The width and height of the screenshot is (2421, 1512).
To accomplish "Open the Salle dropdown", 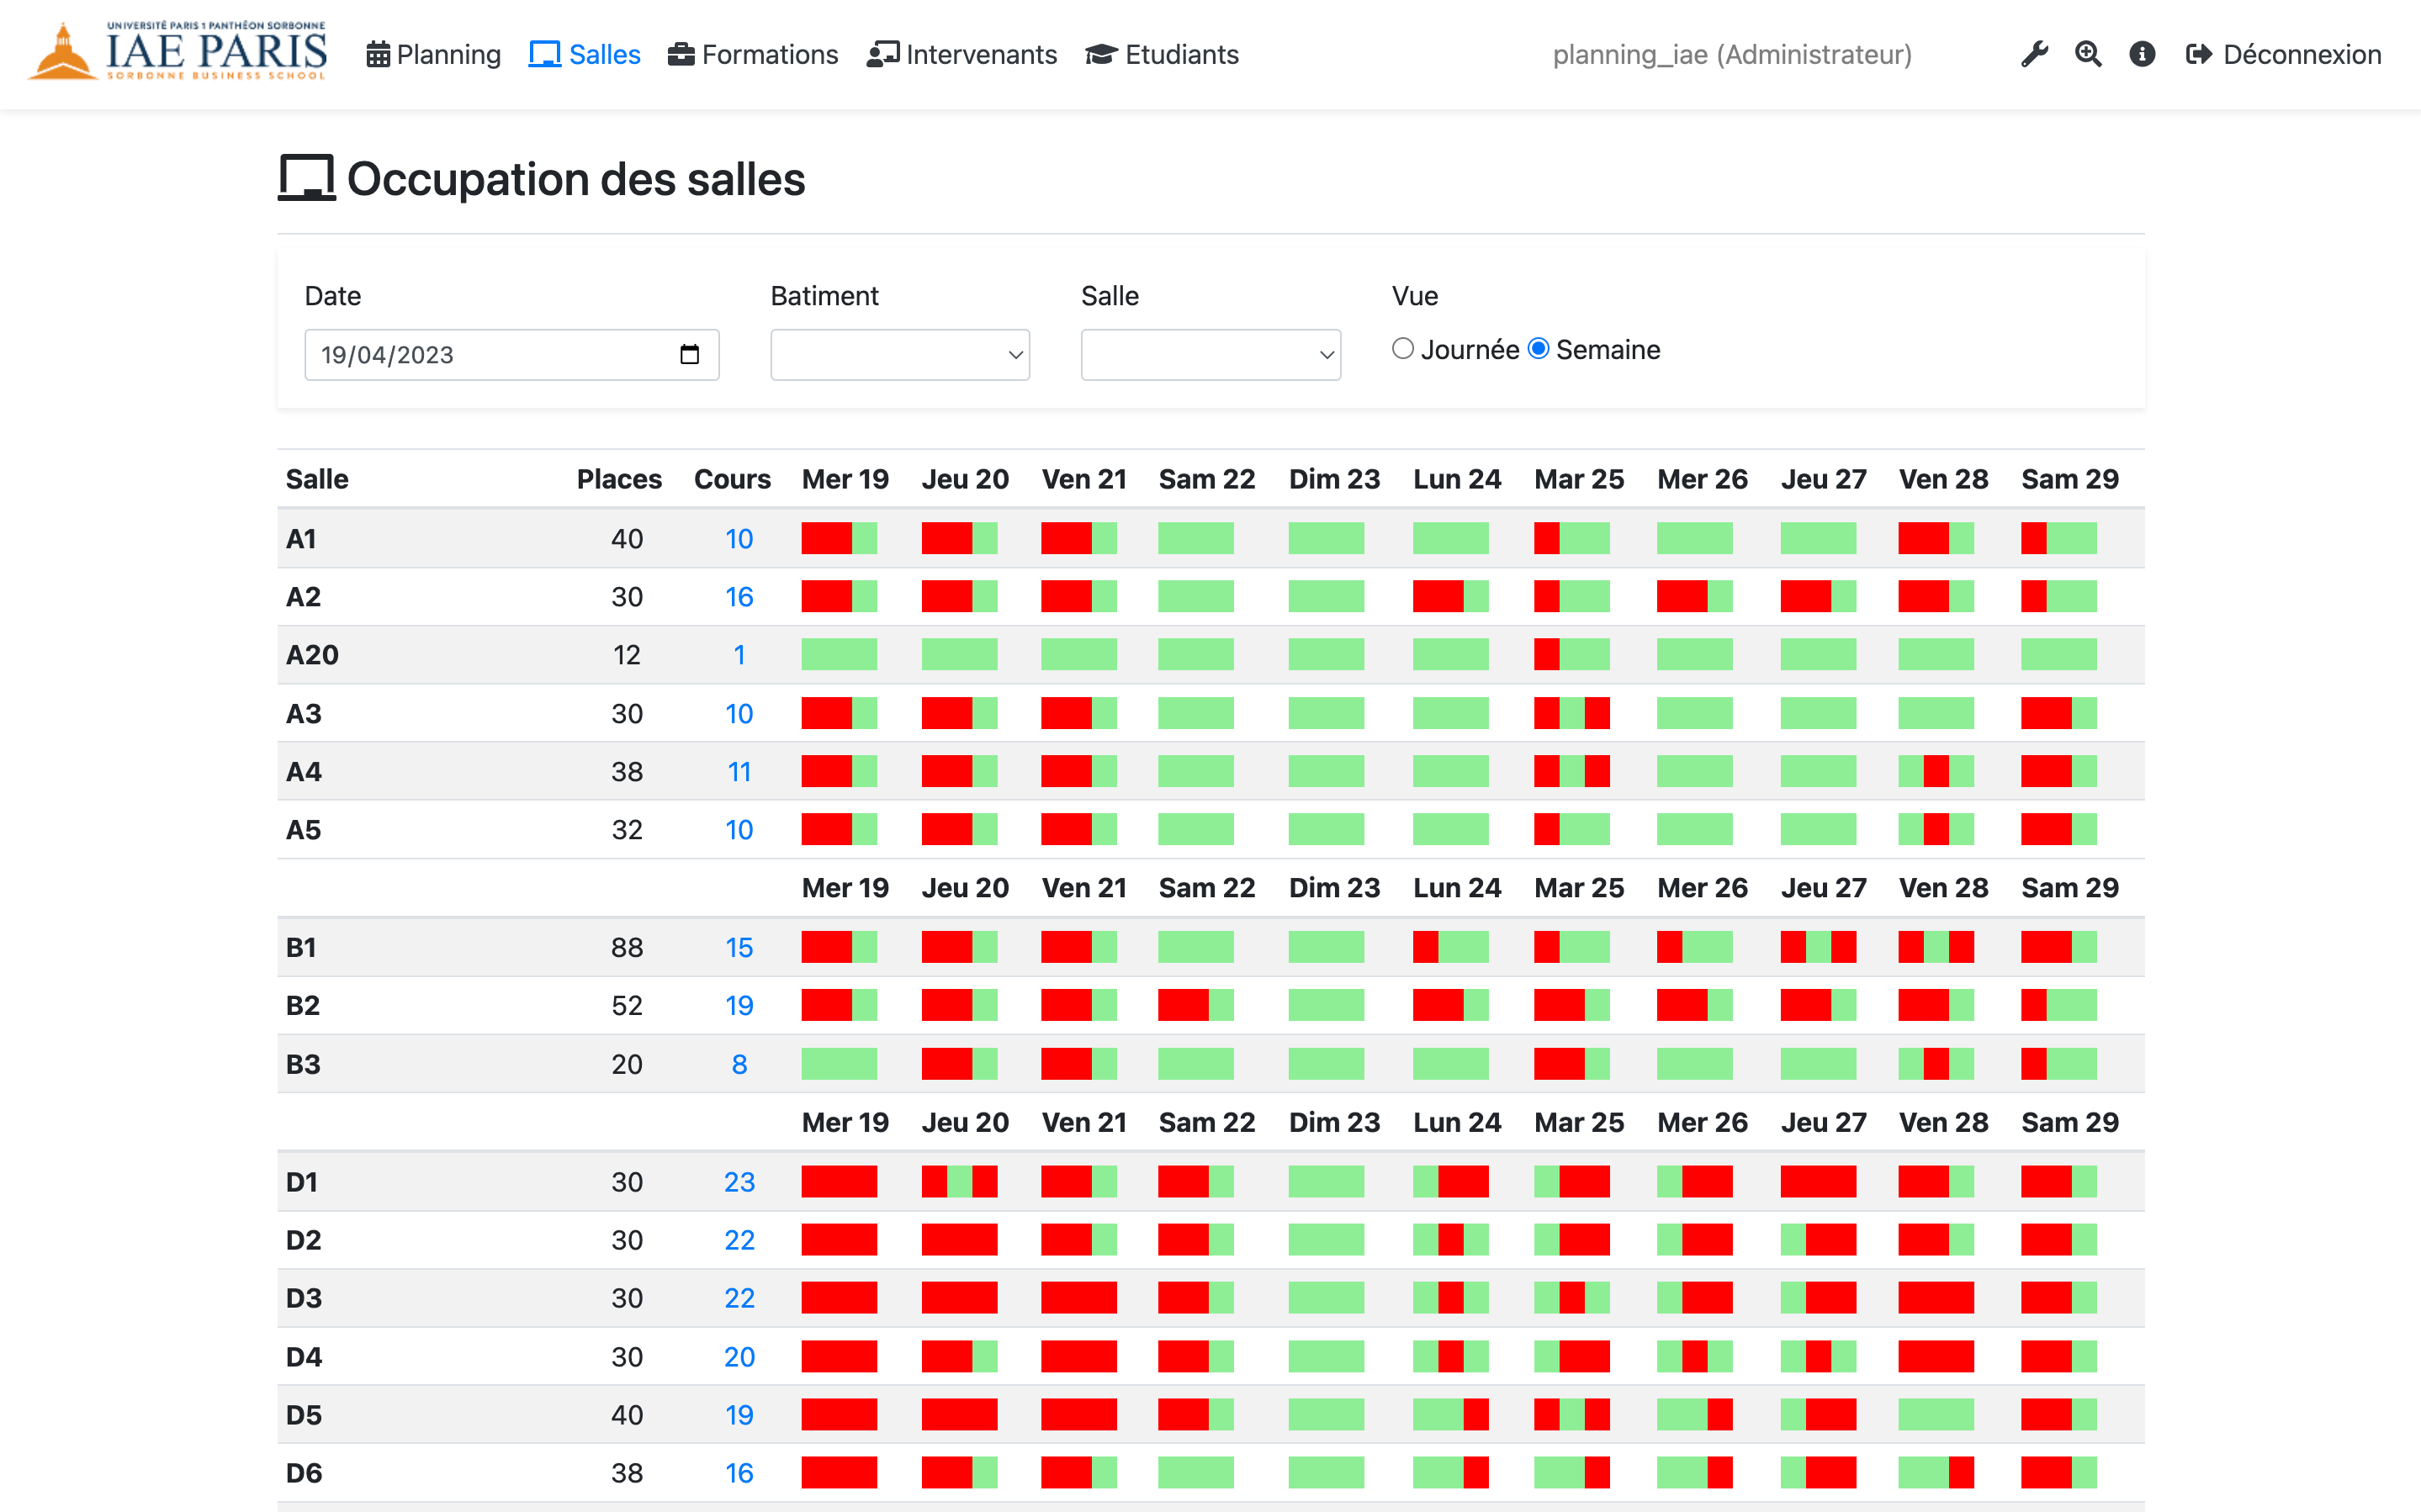I will pyautogui.click(x=1210, y=355).
